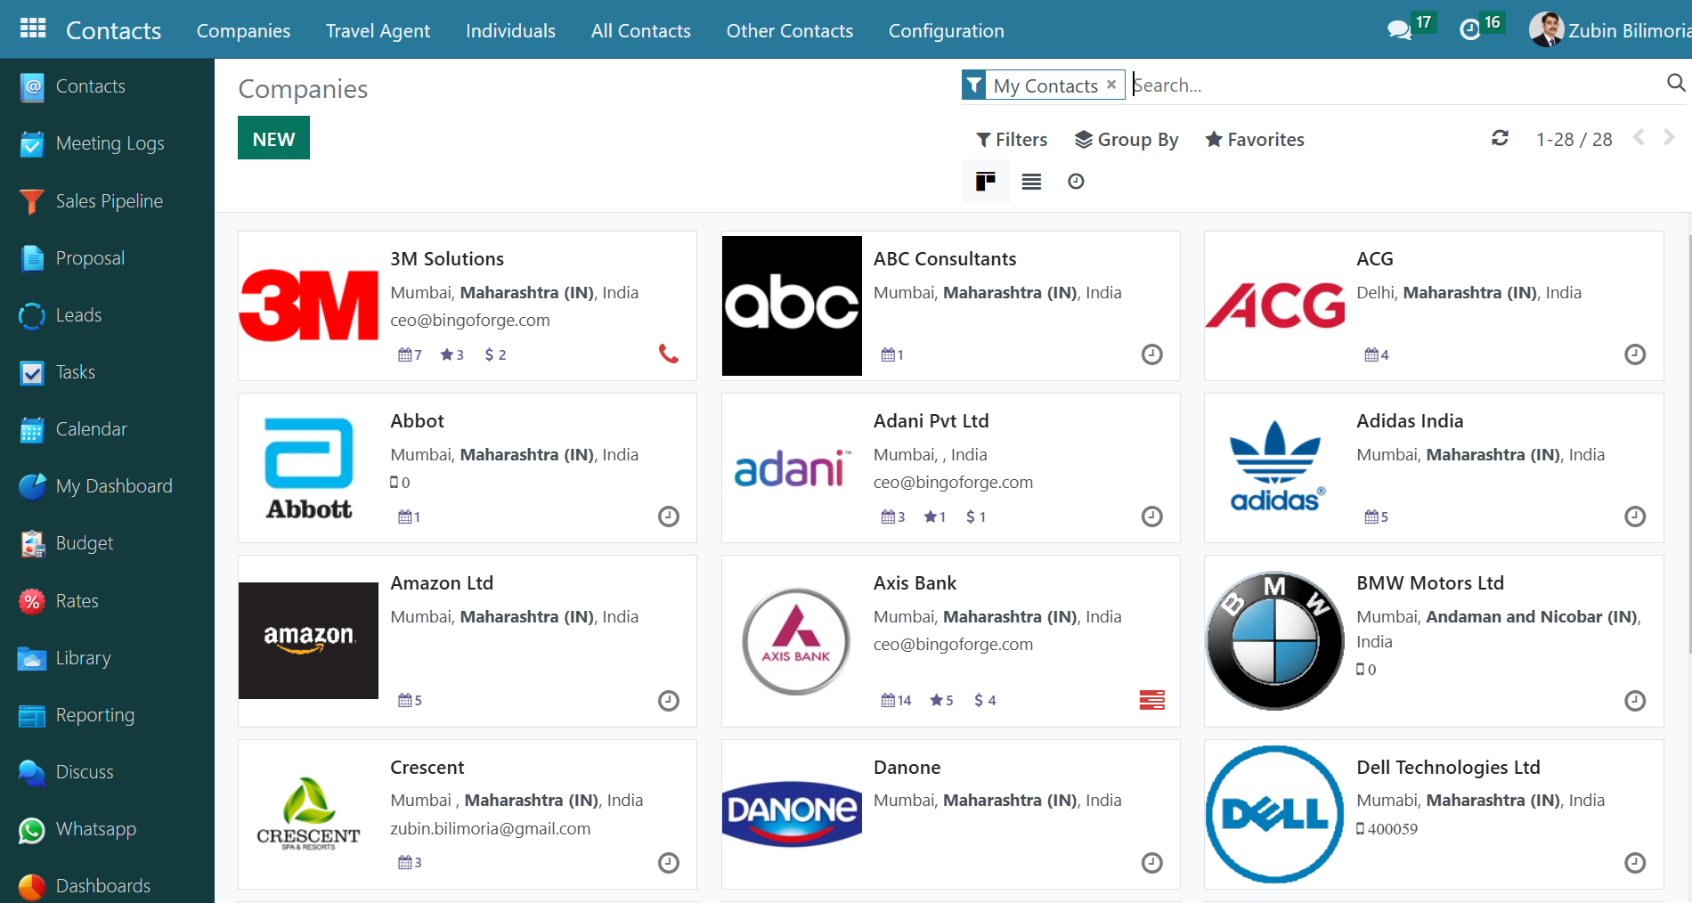Expand the Group By options
Image resolution: width=1692 pixels, height=903 pixels.
[x=1127, y=139]
